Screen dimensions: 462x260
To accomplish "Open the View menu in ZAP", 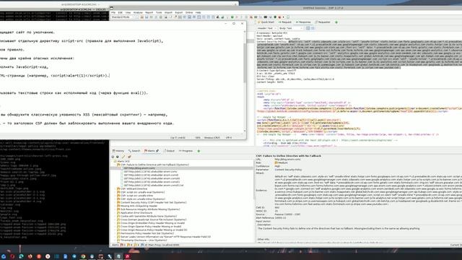I will click(128, 13).
